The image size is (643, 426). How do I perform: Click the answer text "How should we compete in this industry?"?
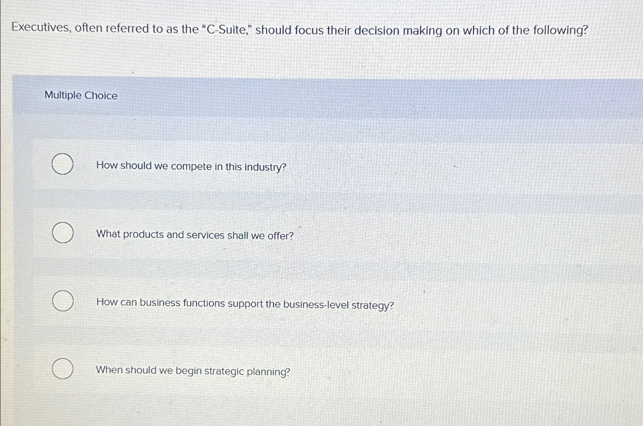click(x=191, y=166)
